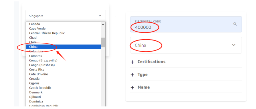256x109 pixels.
Task: Select Chad in the country list
Action: (63, 38)
